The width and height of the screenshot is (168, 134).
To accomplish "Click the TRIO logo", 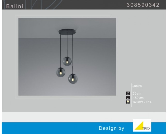I will pyautogui.click(x=142, y=125).
